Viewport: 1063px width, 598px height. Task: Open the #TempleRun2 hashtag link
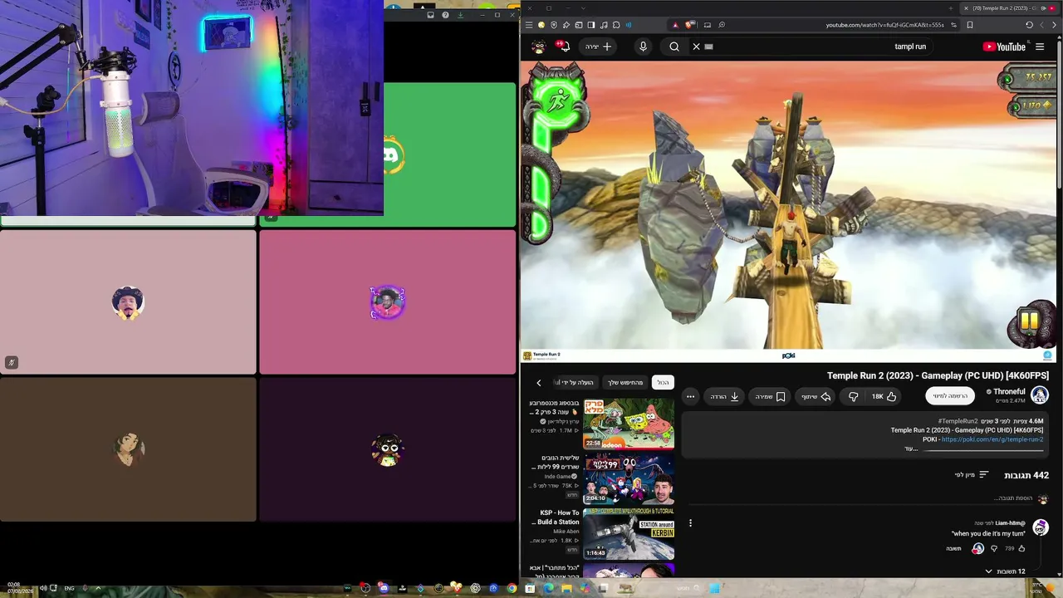click(x=958, y=421)
